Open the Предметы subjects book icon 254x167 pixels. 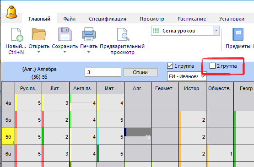coord(238,34)
